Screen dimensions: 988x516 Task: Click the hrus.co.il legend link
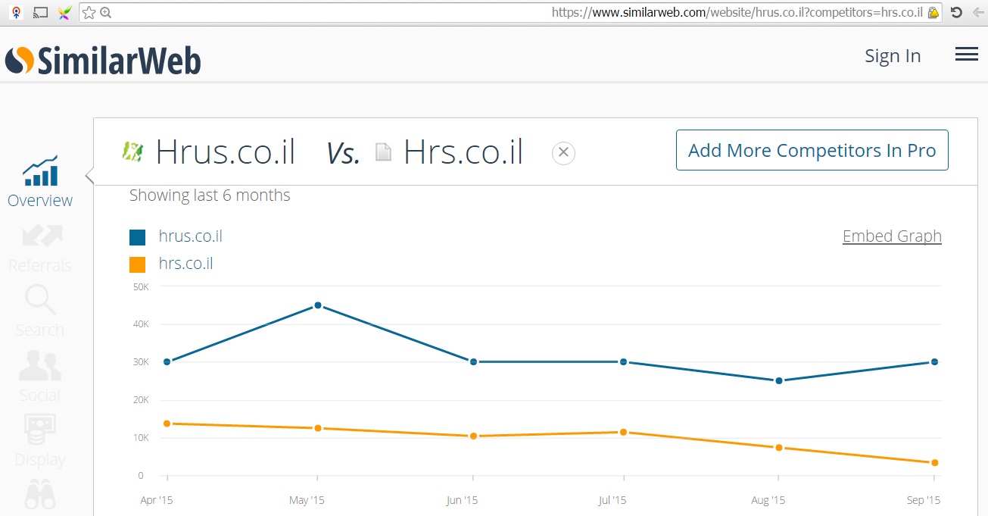coord(191,236)
